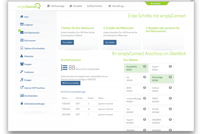The image size is (202, 134).
Task: Open the Nachrichten menu
Action: [95, 6]
